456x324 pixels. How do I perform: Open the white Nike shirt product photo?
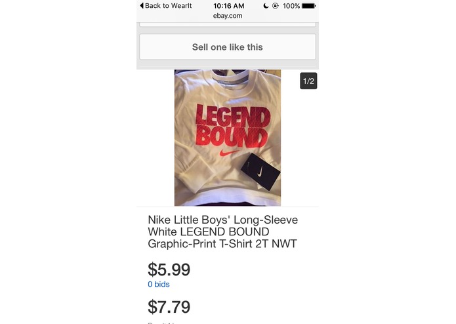click(228, 138)
